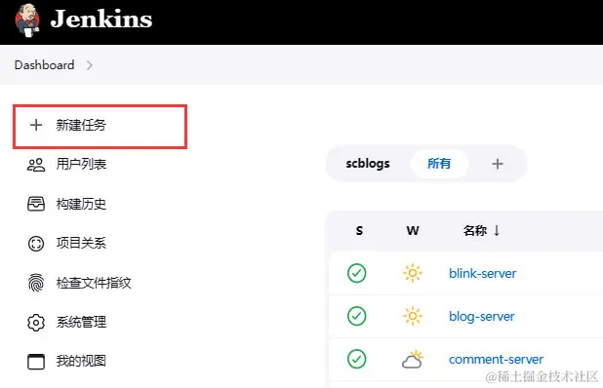Viewport: 603px width, 388px height.
Task: Open 检查文件指纹 page
Action: 94,283
